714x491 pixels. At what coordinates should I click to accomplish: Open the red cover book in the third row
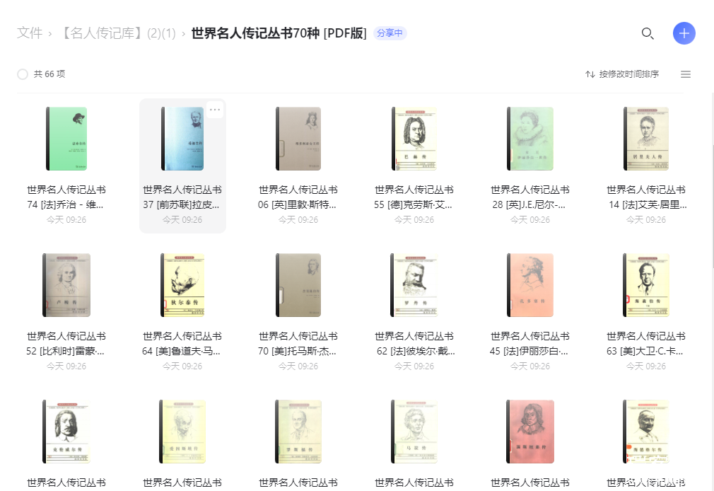tap(530, 432)
